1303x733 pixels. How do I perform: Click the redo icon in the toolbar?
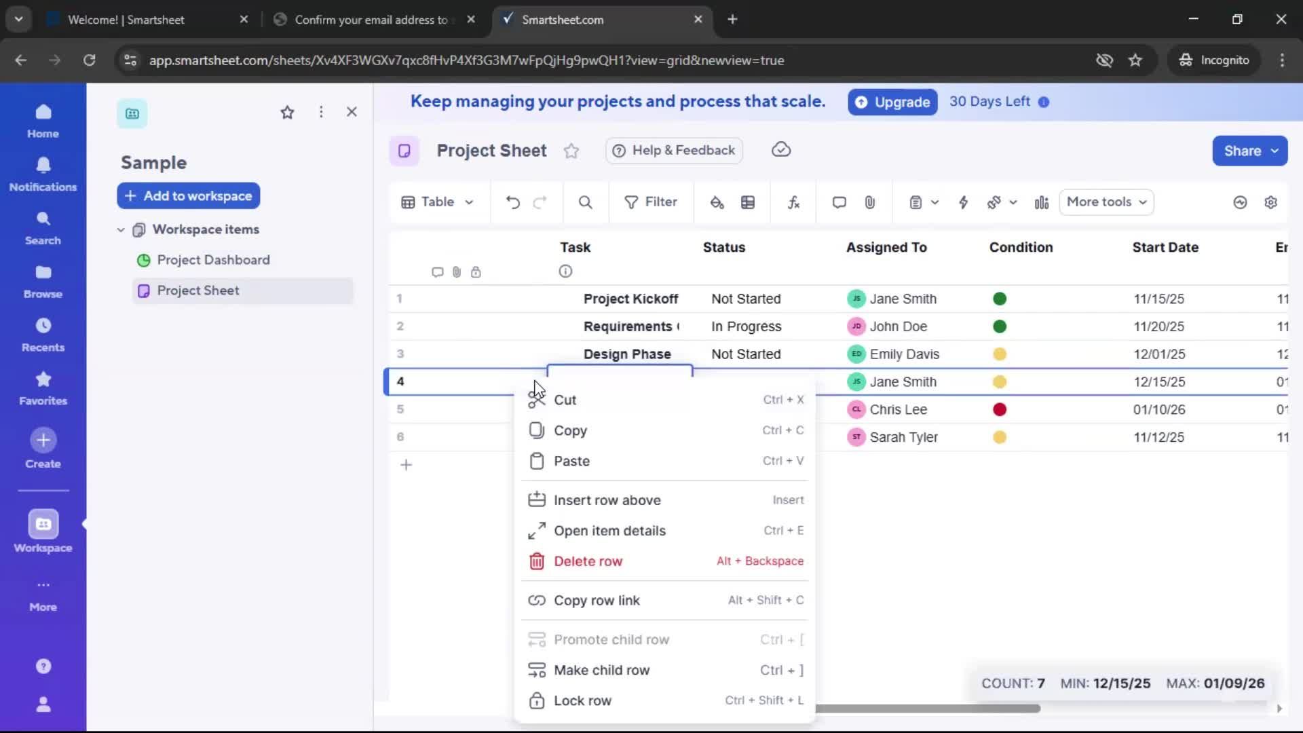pyautogui.click(x=541, y=202)
